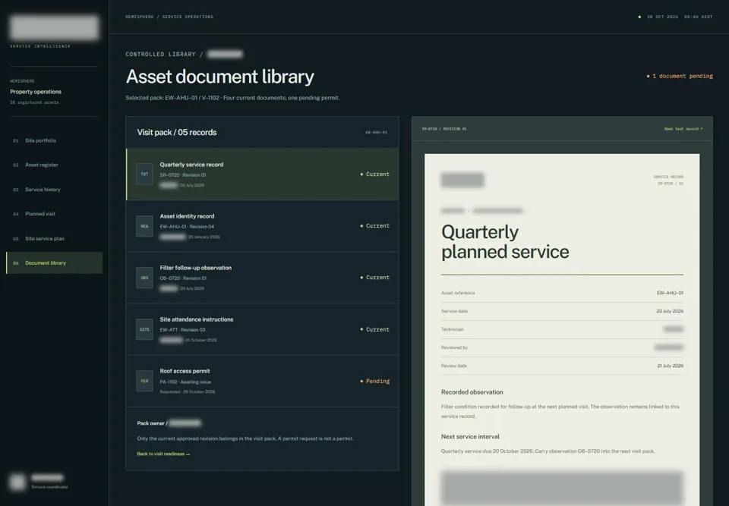Viewport: 729px width, 506px height.
Task: Open the Quarterly service record
Action: (x=263, y=174)
